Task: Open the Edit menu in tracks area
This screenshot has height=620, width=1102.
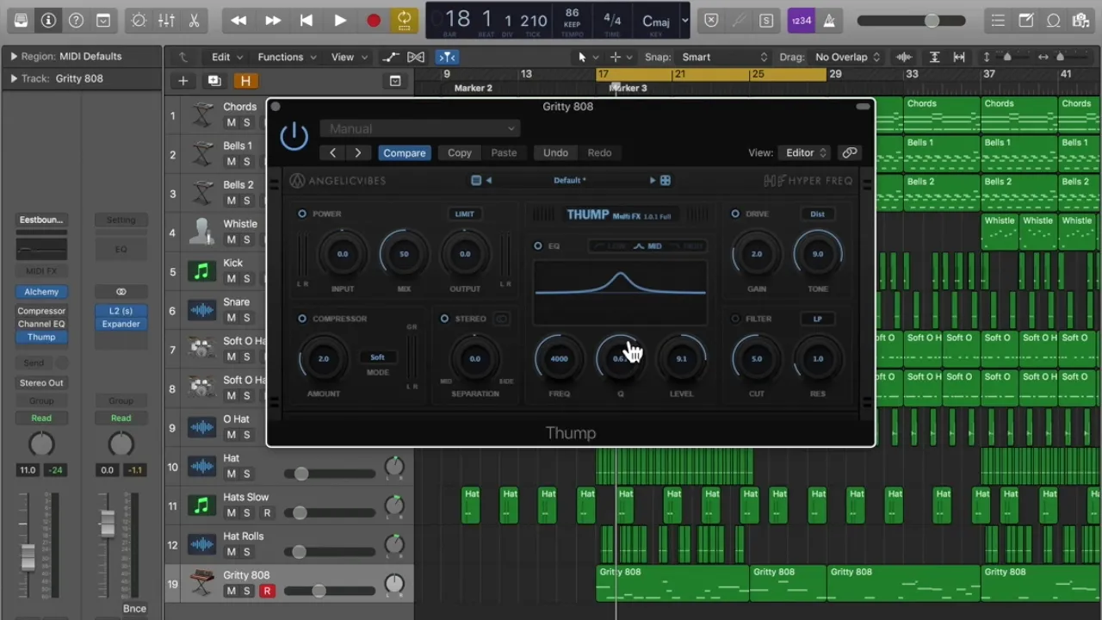Action: (227, 57)
